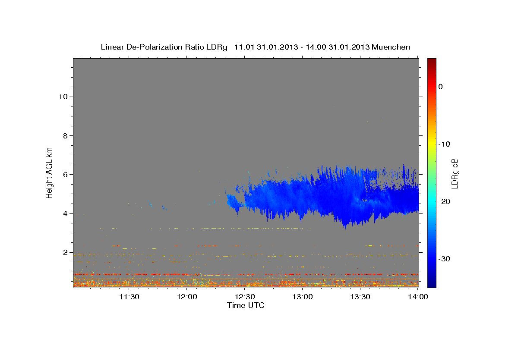The image size is (518, 345).
Task: Click the 'Time UTC' axis label
Action: [246, 305]
